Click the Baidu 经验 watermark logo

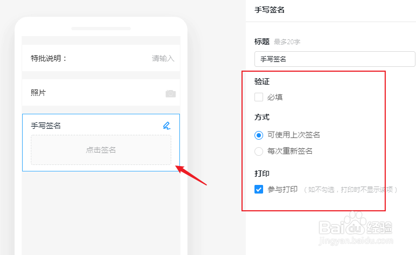click(x=355, y=227)
